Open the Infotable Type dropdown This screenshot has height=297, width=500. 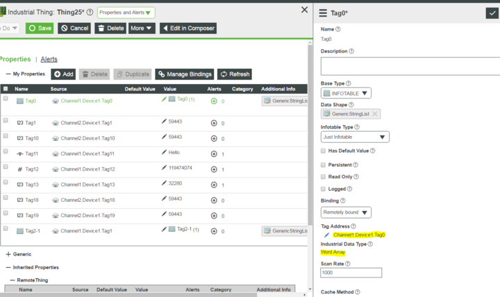tap(355, 137)
